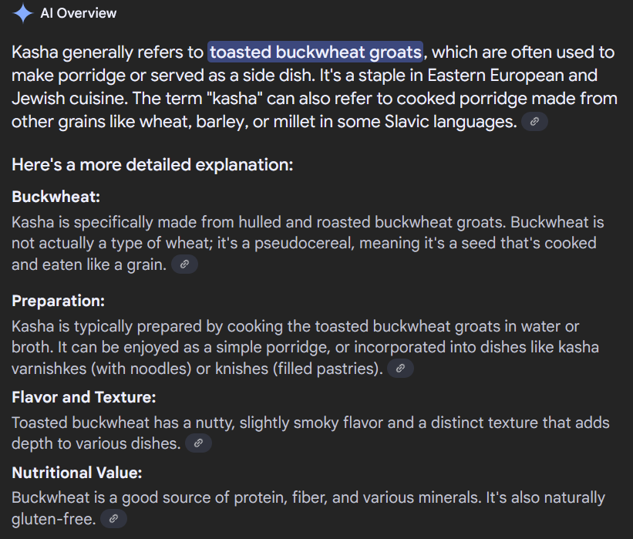This screenshot has width=633, height=539.
Task: Click 'Here's a more detailed explanation:' heading
Action: (153, 165)
